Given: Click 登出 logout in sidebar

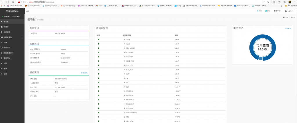Looking at the screenshot, I should click(x=5, y=74).
